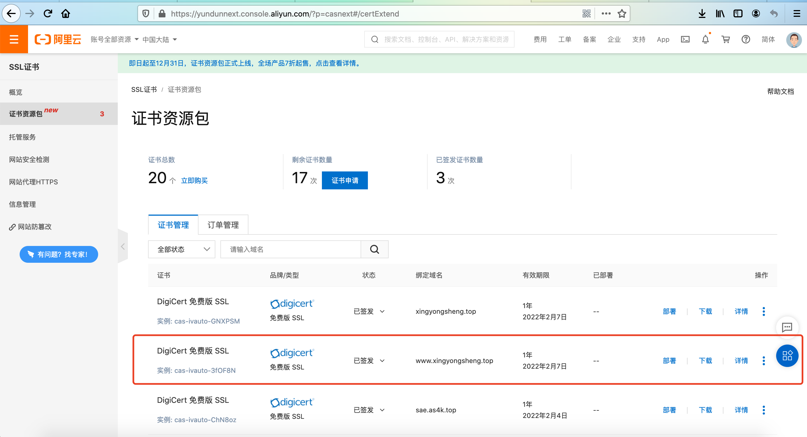
Task: Focus the 请输入域名 search field
Action: [x=291, y=249]
